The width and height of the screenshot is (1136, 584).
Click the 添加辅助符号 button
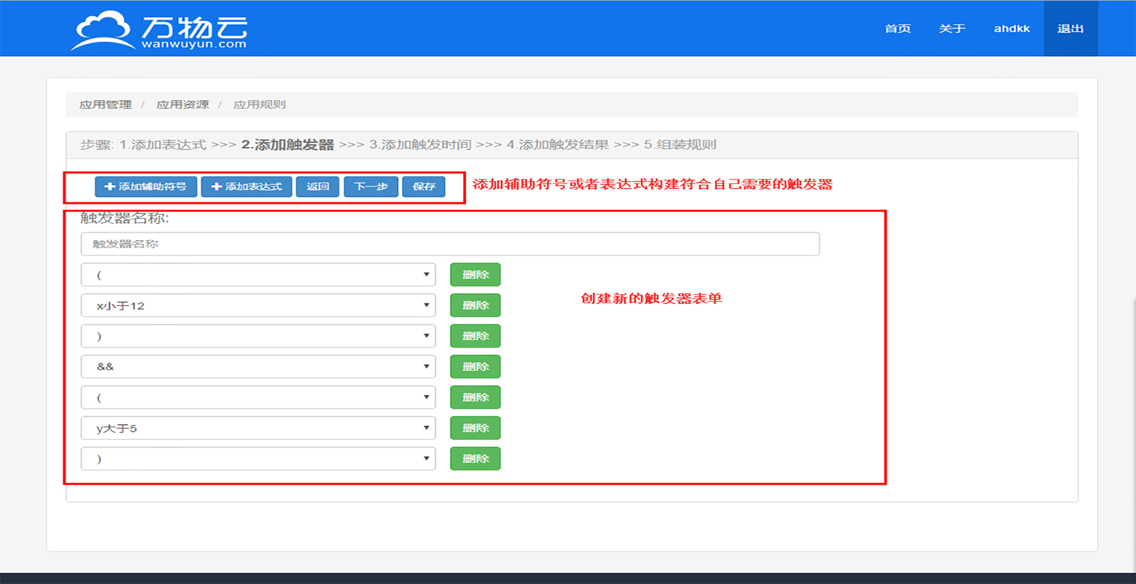point(146,186)
